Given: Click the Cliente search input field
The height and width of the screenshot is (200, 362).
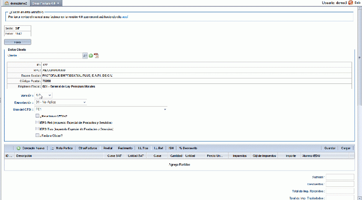Looking at the screenshot, I should pyautogui.click(x=51, y=56).
